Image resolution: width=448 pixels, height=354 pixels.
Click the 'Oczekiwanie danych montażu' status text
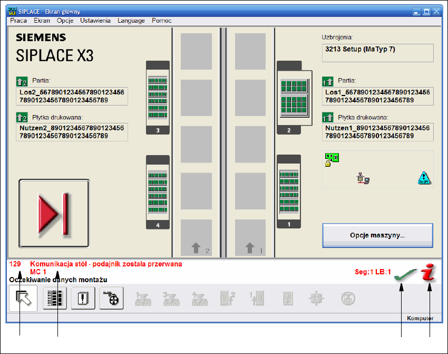point(58,280)
